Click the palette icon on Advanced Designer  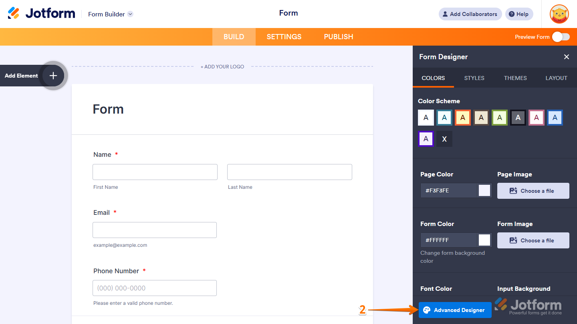point(427,310)
